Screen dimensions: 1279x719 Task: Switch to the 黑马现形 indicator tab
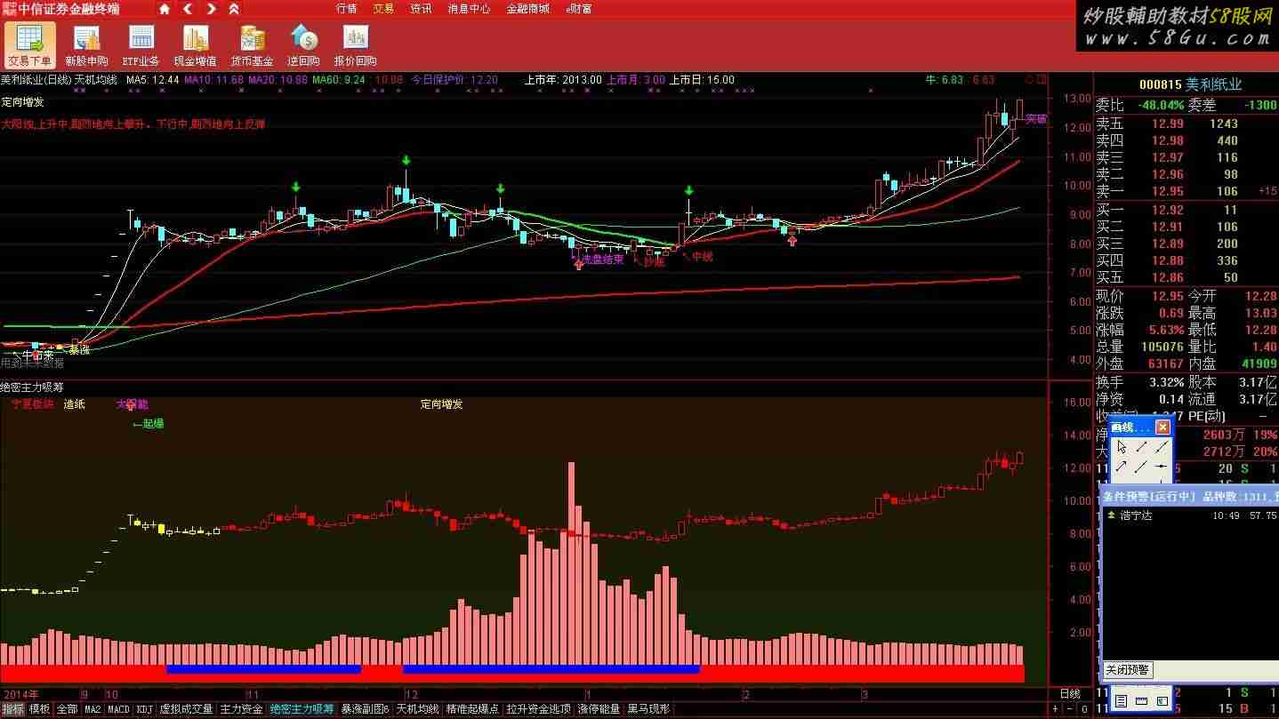coord(648,709)
